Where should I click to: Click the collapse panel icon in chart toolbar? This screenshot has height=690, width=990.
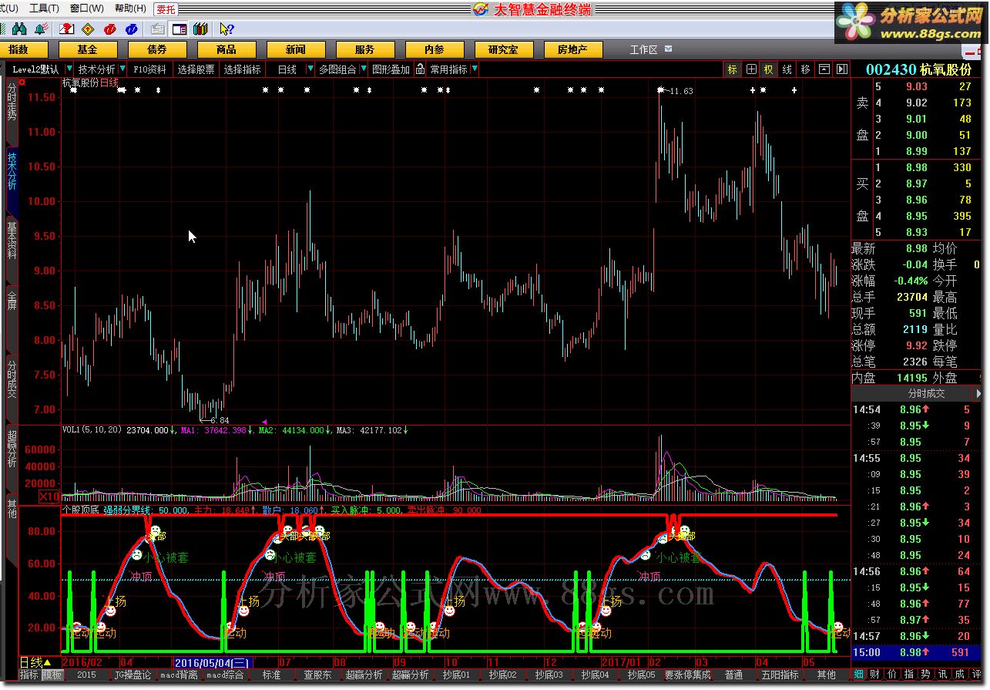click(824, 69)
